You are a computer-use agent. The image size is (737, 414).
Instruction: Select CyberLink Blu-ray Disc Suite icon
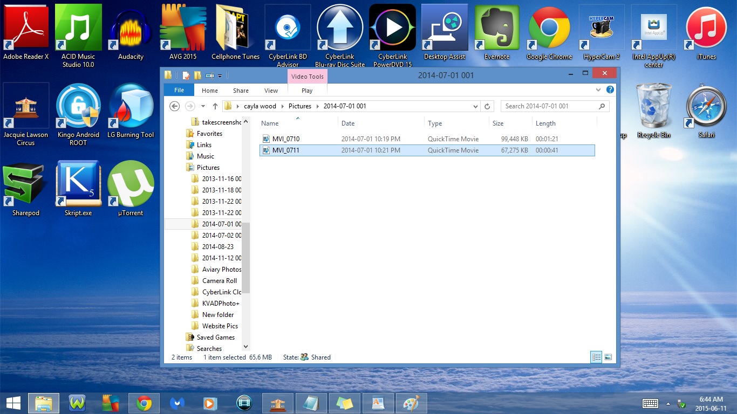coord(340,36)
